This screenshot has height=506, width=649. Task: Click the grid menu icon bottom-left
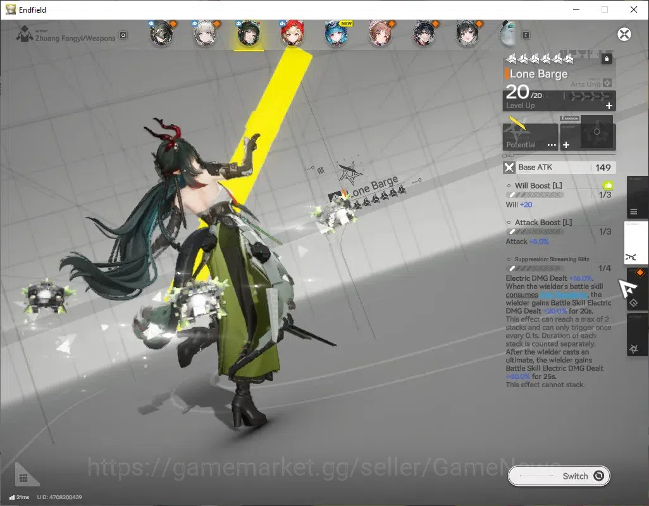click(23, 478)
